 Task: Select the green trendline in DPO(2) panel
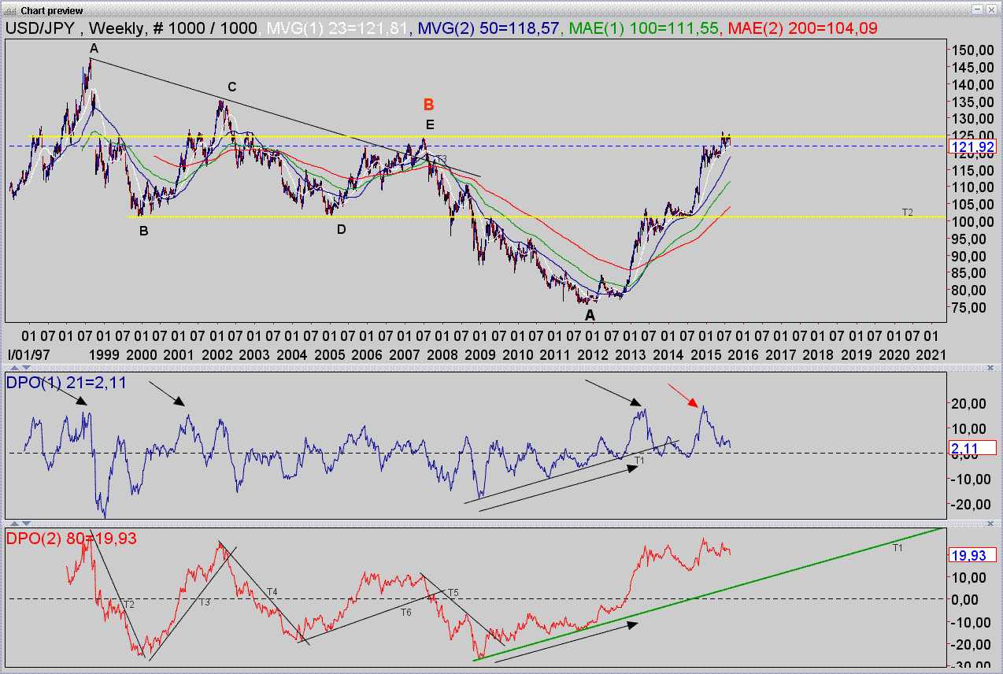(707, 594)
